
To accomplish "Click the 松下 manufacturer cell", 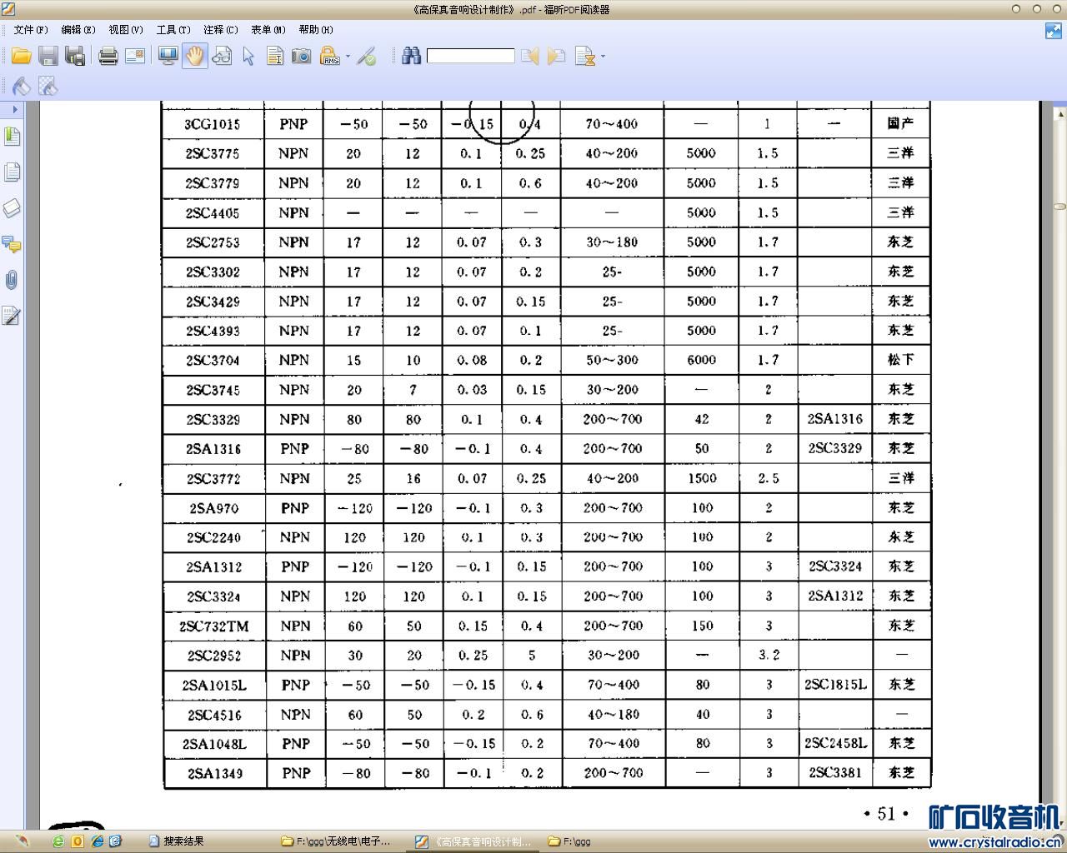I will coord(901,360).
